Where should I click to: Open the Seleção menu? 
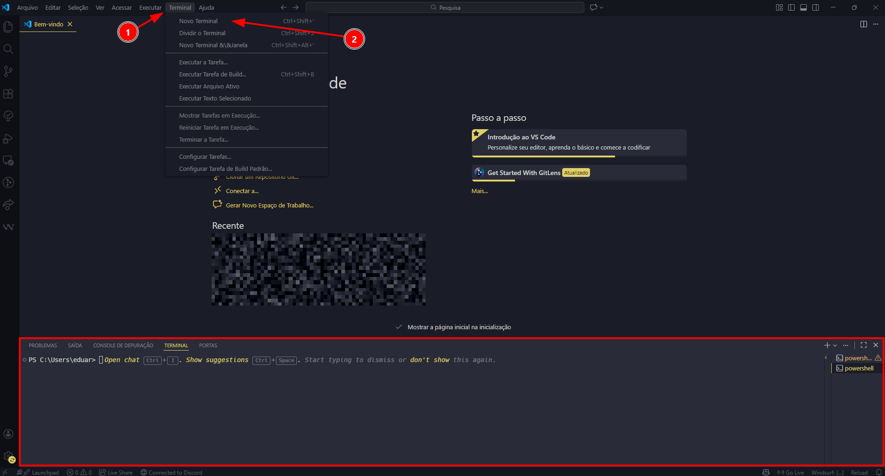pos(78,7)
